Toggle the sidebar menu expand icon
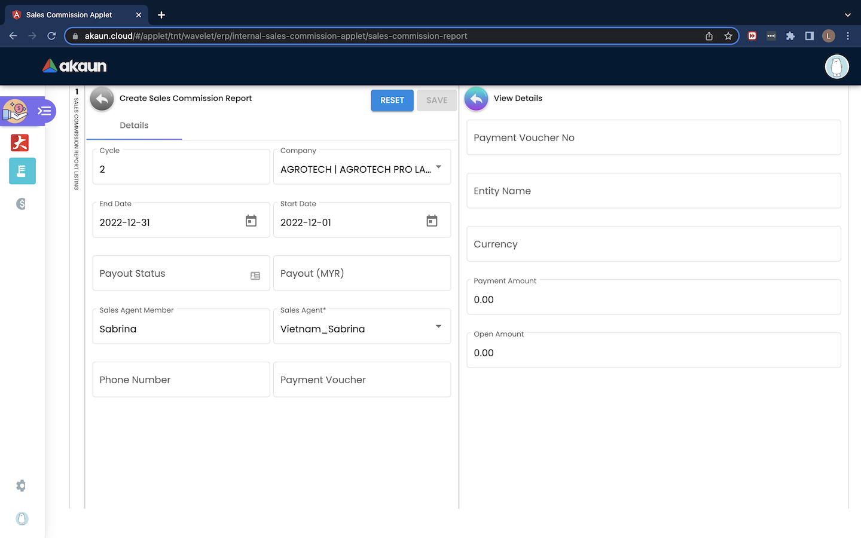Viewport: 861px width, 538px height. pyautogui.click(x=44, y=111)
